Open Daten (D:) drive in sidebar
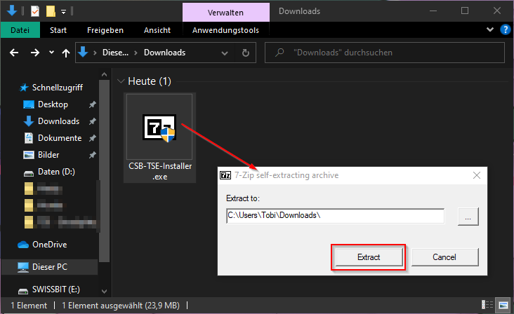The width and height of the screenshot is (514, 314). click(49, 172)
